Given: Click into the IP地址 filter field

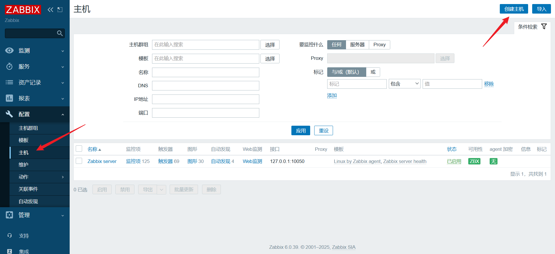Looking at the screenshot, I should pos(205,99).
